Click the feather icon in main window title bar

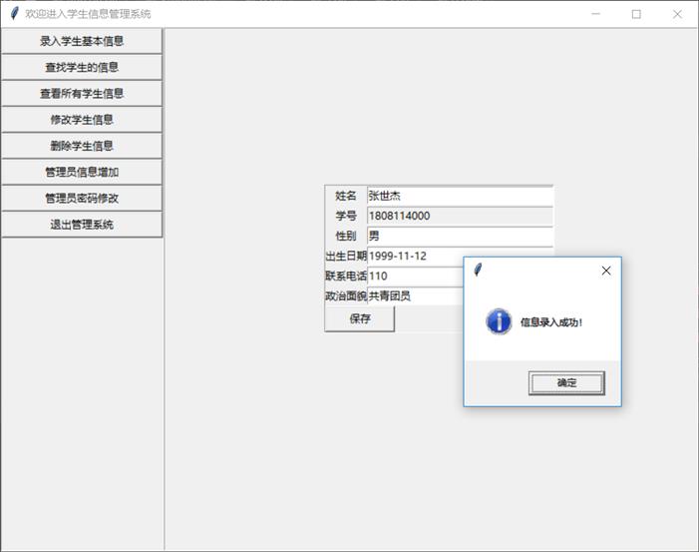[13, 14]
